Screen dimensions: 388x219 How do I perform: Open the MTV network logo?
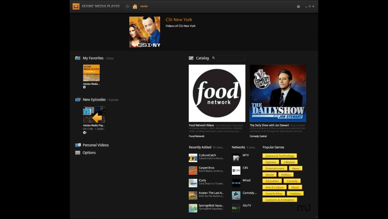[x=236, y=158]
